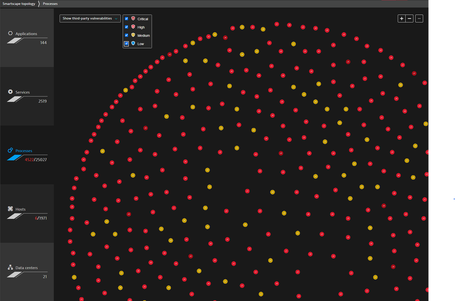Uncheck the Critical severity checkbox
This screenshot has width=455, height=301.
click(x=127, y=19)
